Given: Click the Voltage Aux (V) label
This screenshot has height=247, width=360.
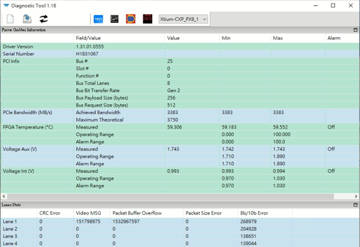Looking at the screenshot, I should pos(20,149).
